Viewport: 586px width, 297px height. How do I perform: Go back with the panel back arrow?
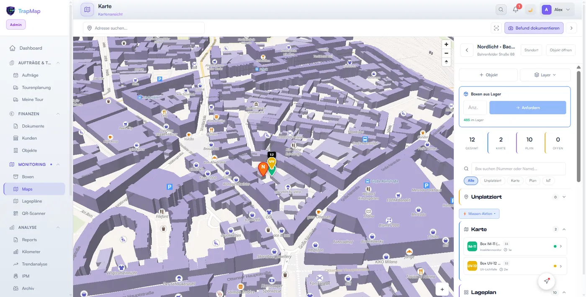[x=467, y=50]
